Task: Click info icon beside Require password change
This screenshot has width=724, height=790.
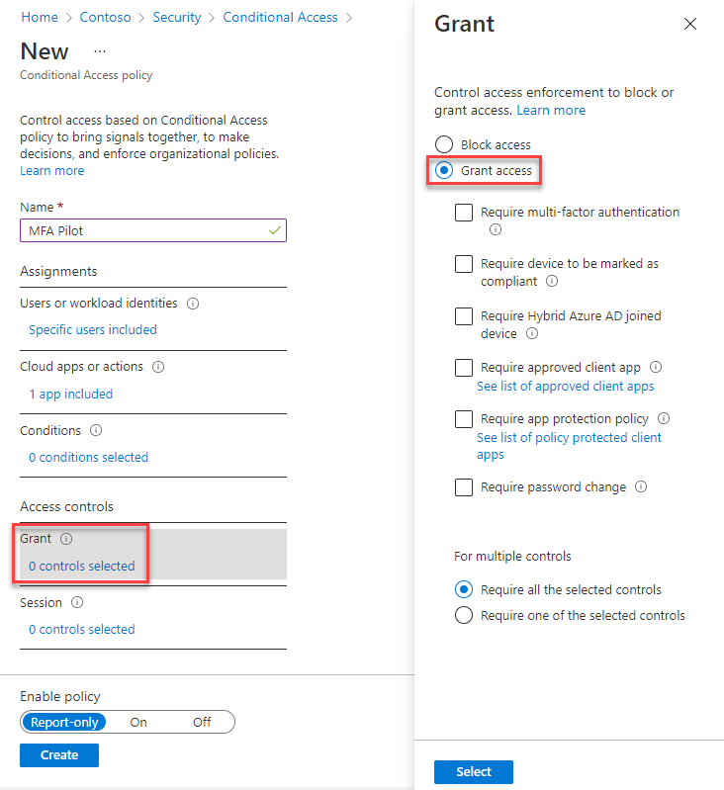Action: pos(641,487)
